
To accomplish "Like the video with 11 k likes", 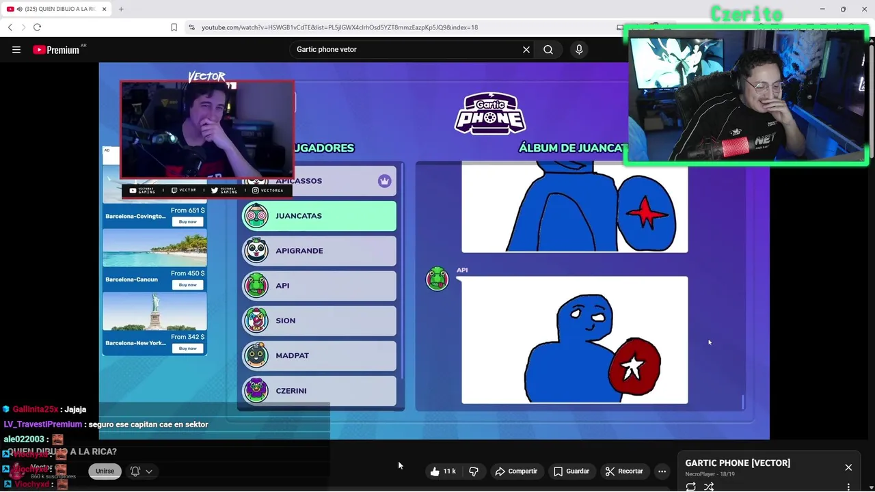I will [443, 471].
